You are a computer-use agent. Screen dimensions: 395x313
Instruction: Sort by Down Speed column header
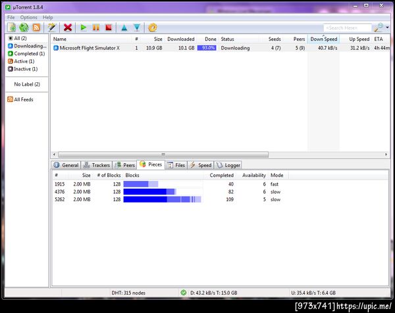[323, 39]
